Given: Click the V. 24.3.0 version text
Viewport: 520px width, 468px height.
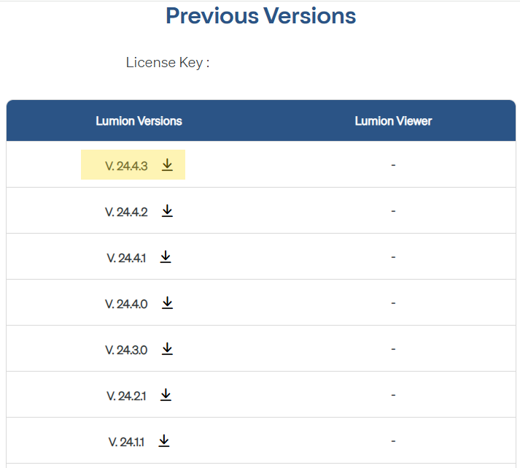Looking at the screenshot, I should (126, 350).
